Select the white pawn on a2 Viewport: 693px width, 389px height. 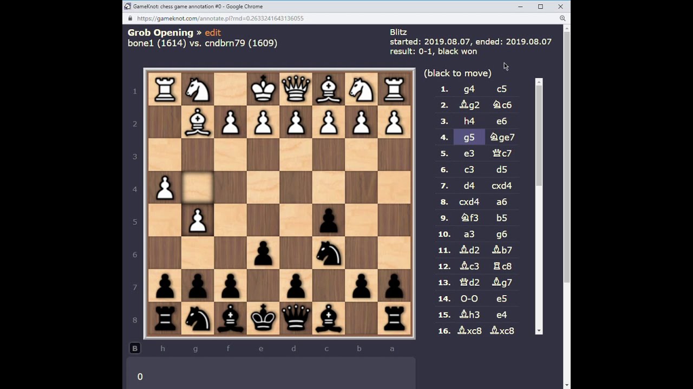[394, 122]
